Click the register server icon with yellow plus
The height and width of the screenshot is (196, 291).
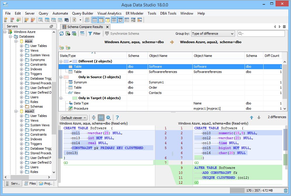pyautogui.click(x=6, y=20)
